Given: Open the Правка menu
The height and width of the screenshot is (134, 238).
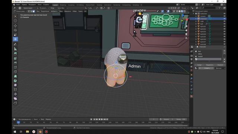Looking at the screenshot, I should pyautogui.click(x=24, y=5).
